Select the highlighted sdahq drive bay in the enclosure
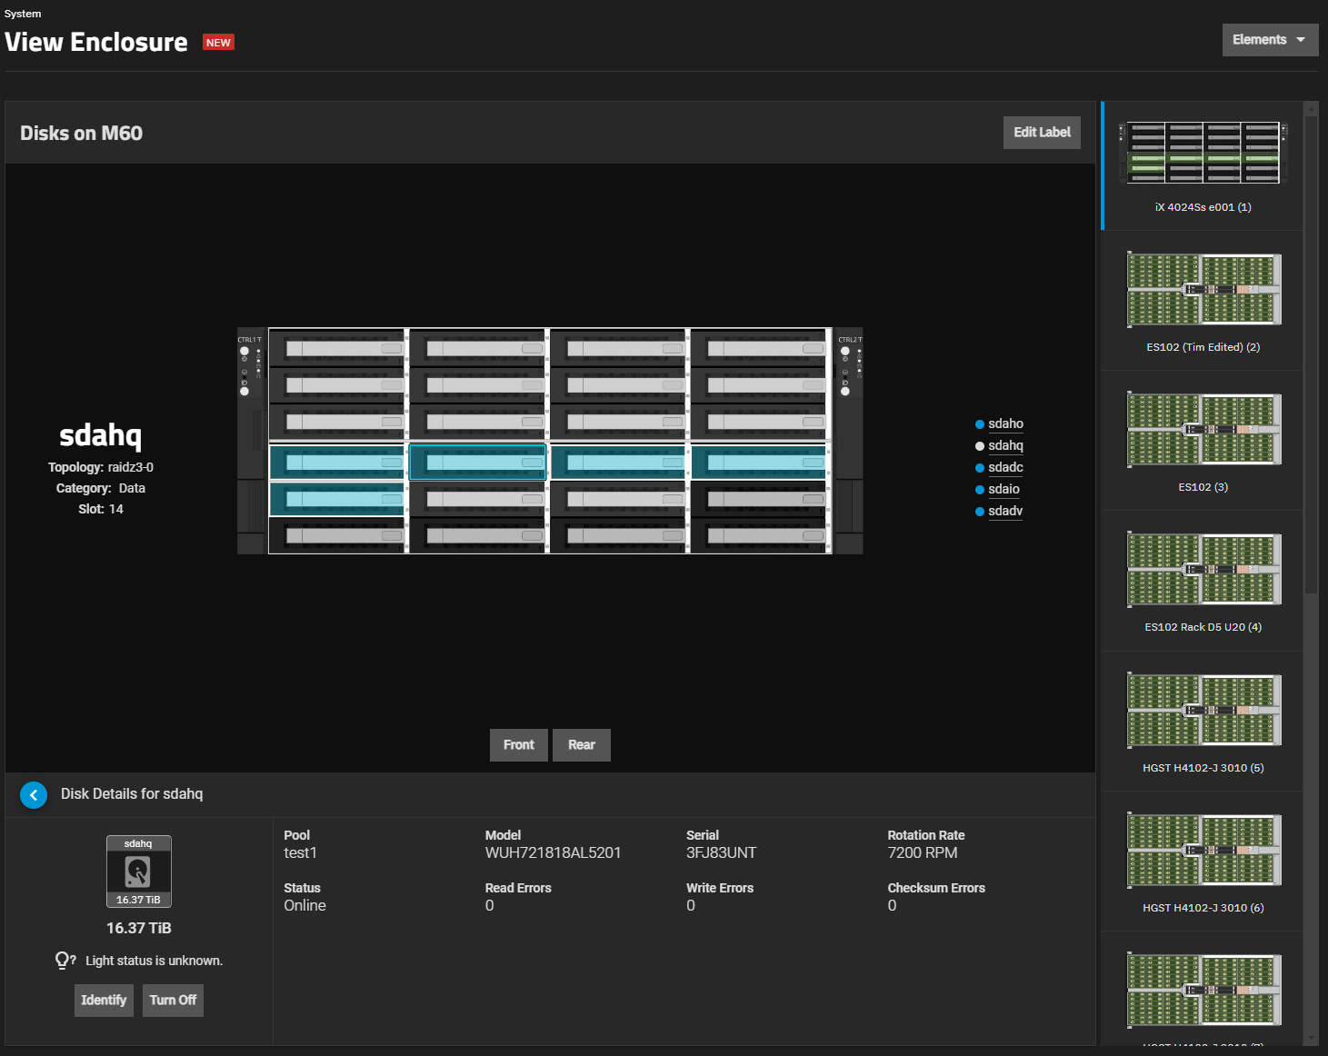 [x=478, y=463]
